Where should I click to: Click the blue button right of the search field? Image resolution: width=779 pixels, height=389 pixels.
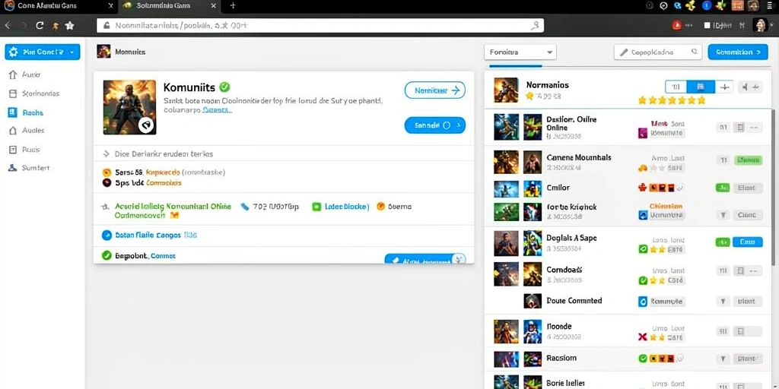[x=738, y=52]
